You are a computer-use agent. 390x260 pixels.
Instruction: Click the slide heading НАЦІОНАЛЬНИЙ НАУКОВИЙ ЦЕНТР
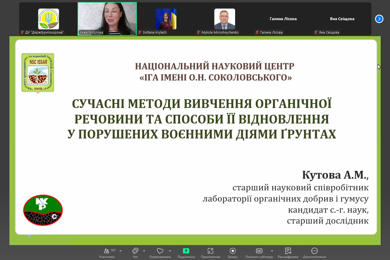[215, 66]
